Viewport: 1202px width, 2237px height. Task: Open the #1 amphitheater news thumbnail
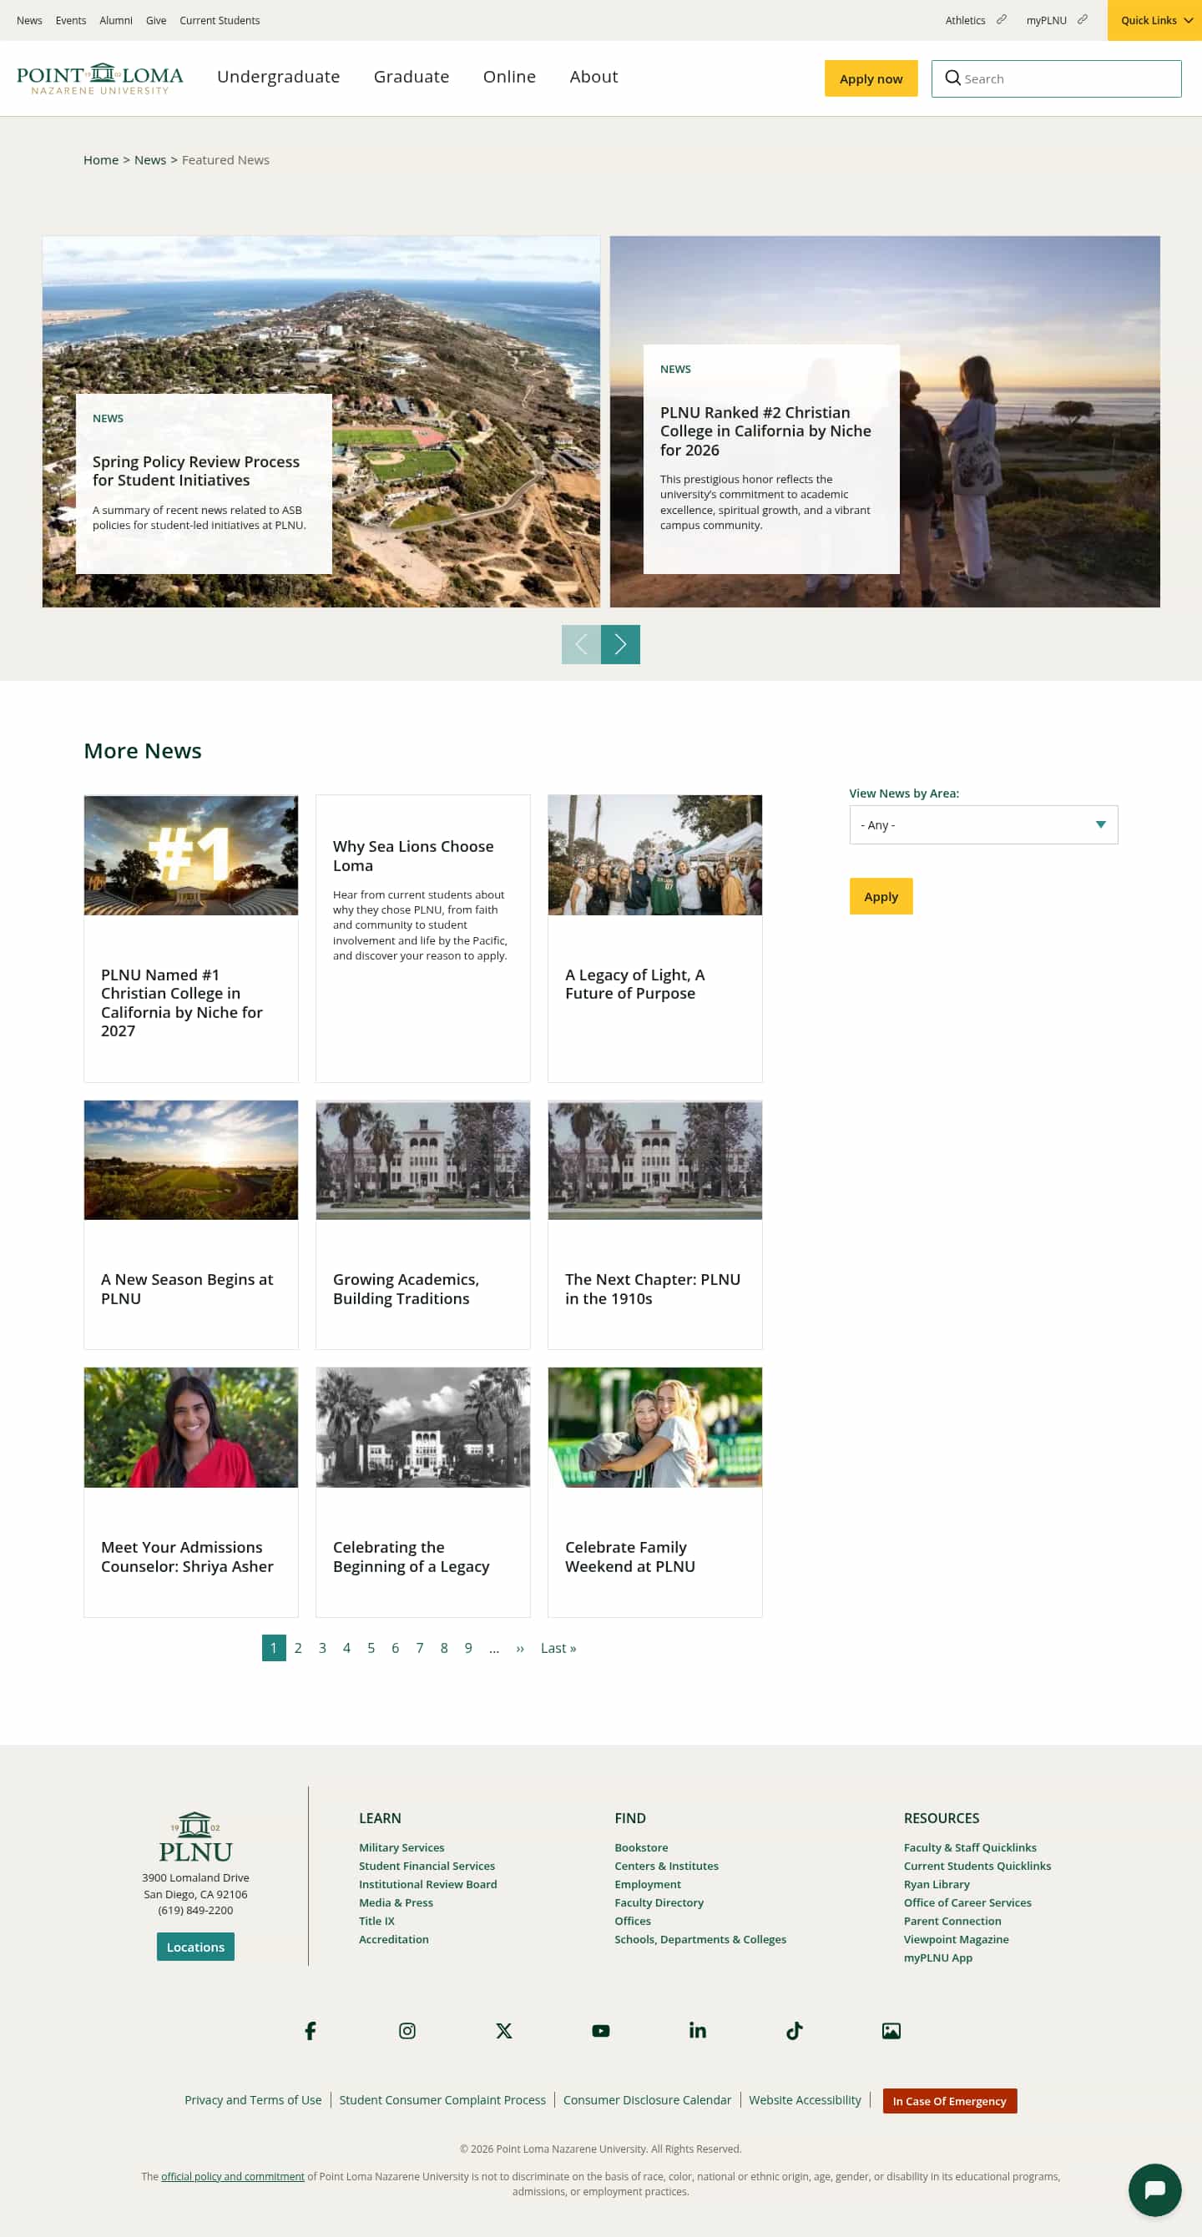(x=191, y=855)
